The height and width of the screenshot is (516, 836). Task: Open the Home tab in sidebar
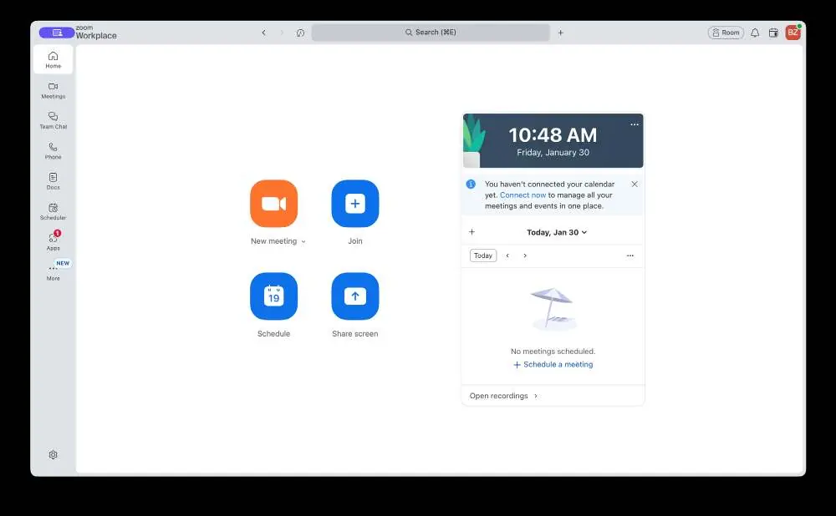click(x=53, y=59)
